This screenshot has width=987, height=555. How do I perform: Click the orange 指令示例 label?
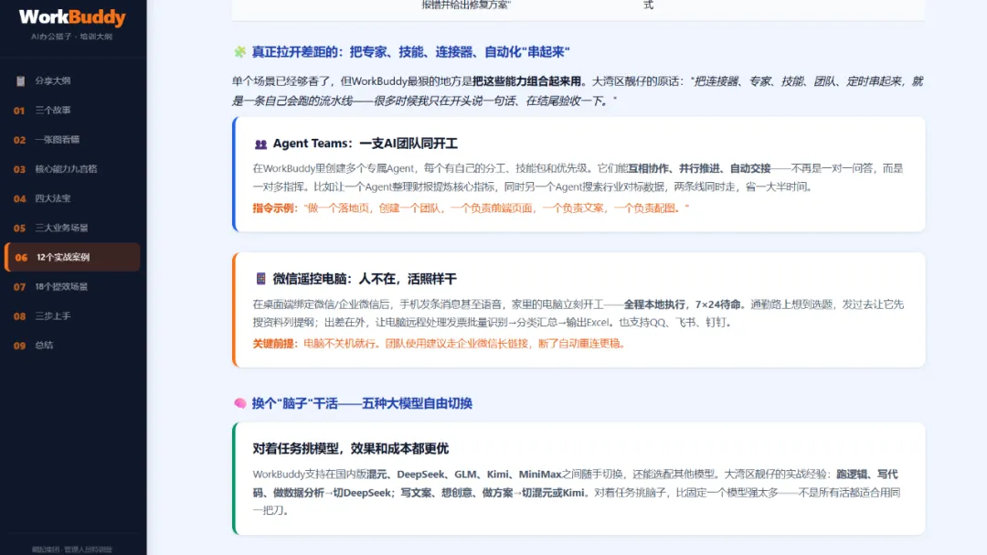(274, 208)
